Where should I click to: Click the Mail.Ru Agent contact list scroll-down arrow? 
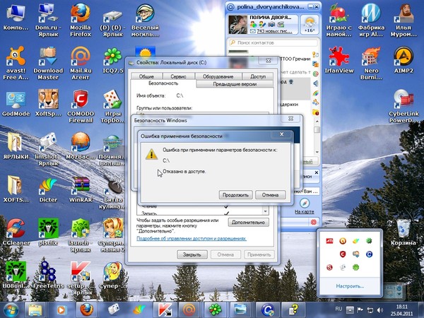(317, 153)
